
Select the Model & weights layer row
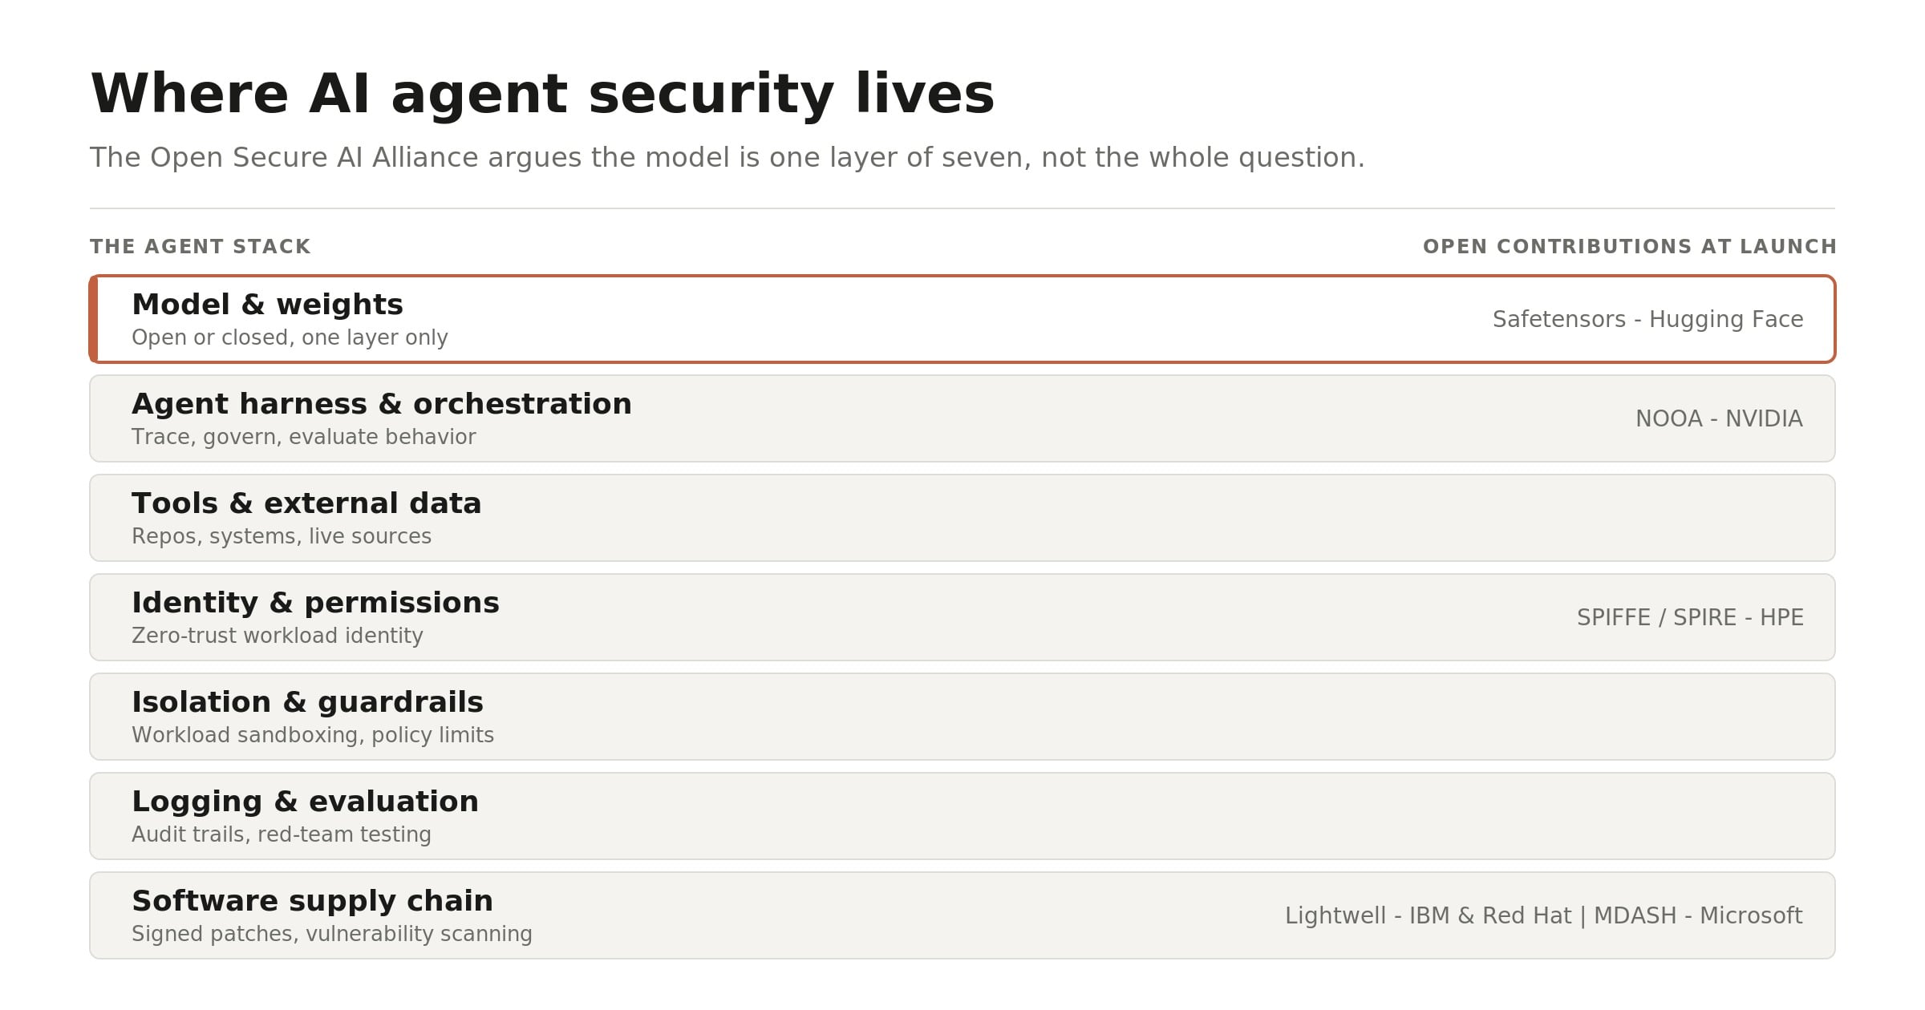click(x=962, y=319)
